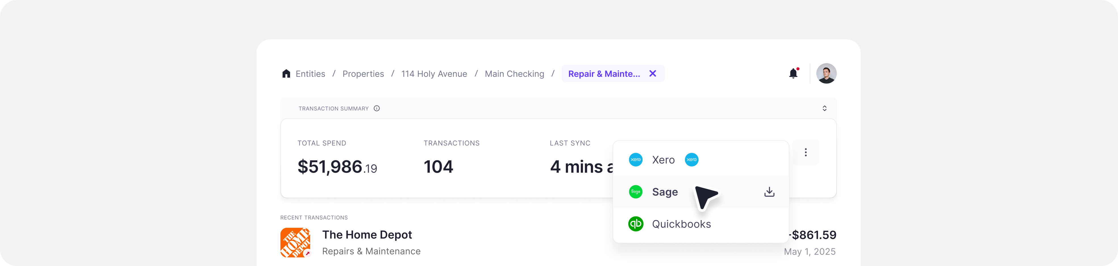Open 114 Holy Avenue breadcrumb
Image resolution: width=1118 pixels, height=266 pixels.
tap(434, 74)
